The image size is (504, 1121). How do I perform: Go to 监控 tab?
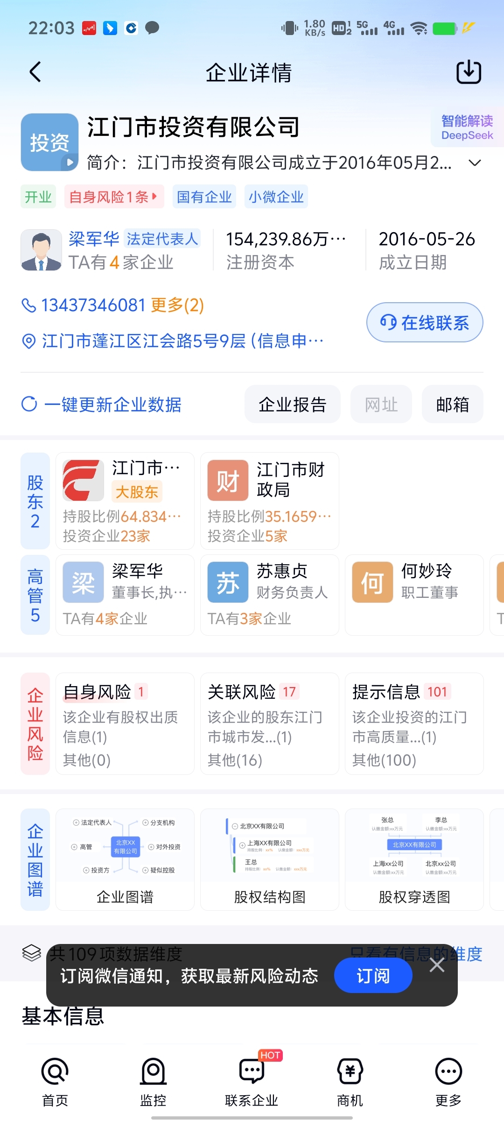click(x=153, y=1083)
